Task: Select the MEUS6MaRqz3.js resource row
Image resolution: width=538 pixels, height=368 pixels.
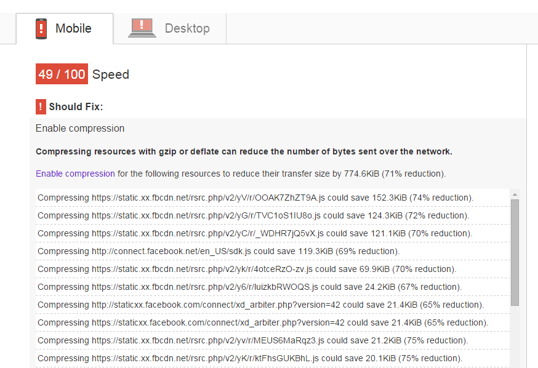Action: [252, 340]
